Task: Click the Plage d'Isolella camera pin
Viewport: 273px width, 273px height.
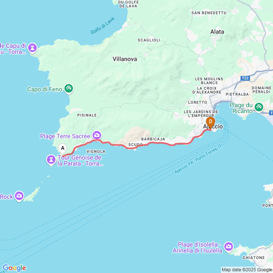Action: (229, 247)
